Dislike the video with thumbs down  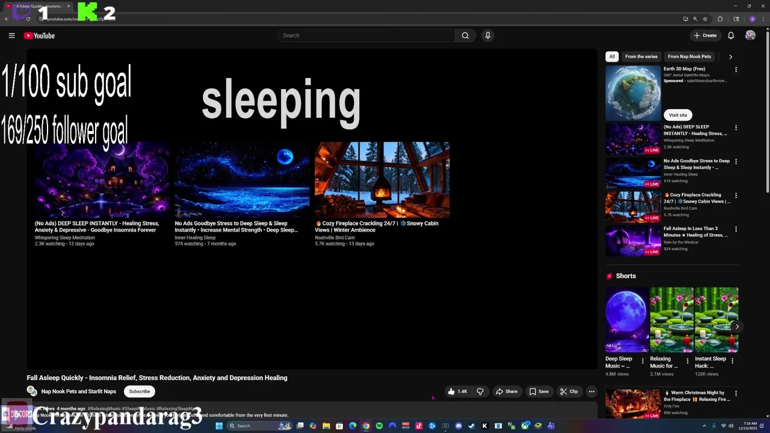point(480,392)
